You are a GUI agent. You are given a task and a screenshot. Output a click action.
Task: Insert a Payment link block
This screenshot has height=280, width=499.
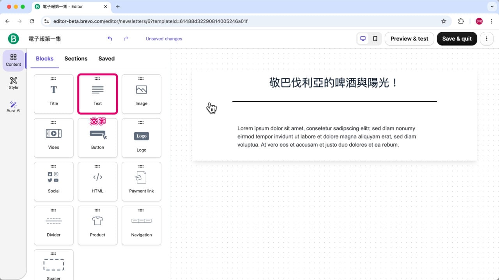tap(141, 181)
